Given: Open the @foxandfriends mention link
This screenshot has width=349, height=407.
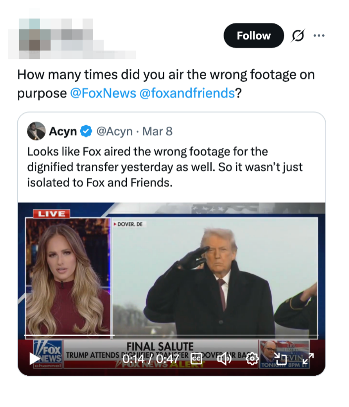Looking at the screenshot, I should [x=187, y=93].
